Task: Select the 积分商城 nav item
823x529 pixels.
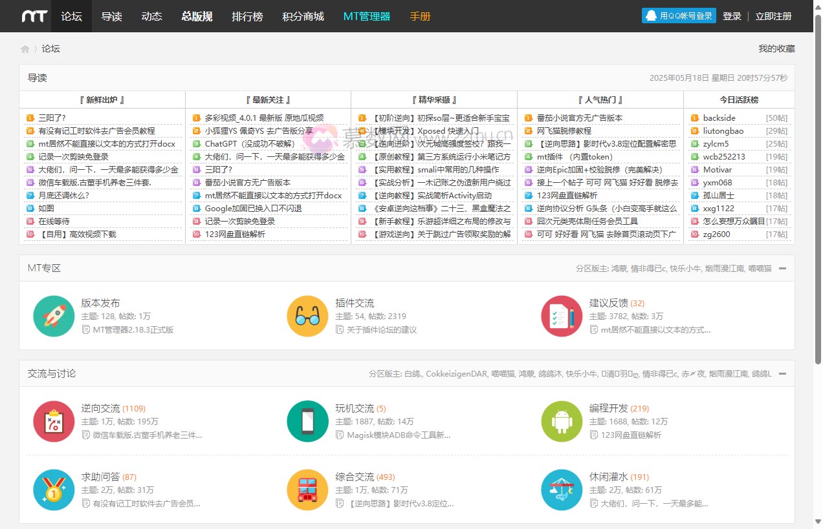Action: pos(303,16)
